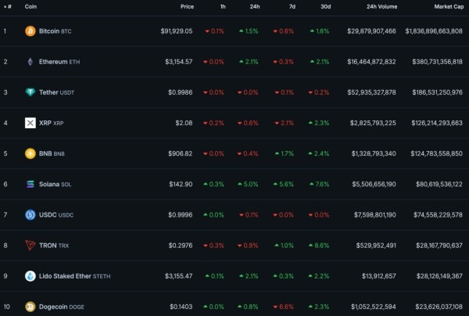Viewport: 469px width, 316px height.
Task: Click the BNB coin icon
Action: [30, 153]
